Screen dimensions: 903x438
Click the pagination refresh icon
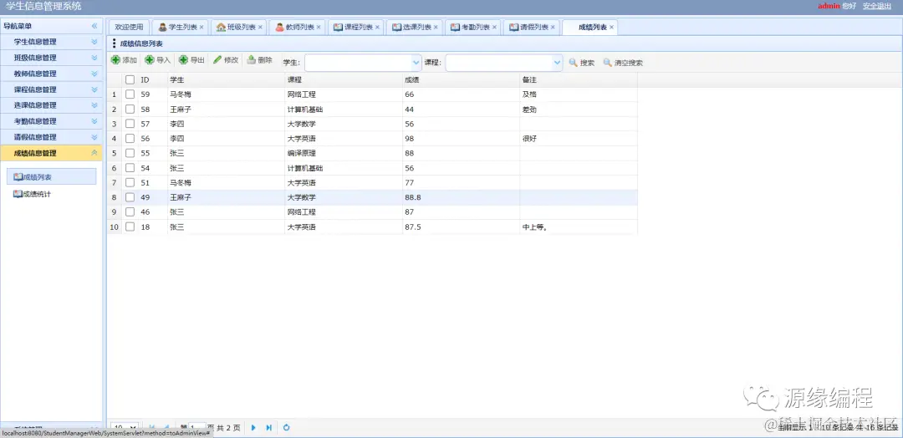(x=286, y=428)
